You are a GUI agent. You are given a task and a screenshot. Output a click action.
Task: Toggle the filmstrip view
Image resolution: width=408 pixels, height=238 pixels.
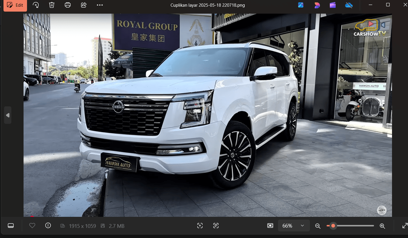(11, 226)
